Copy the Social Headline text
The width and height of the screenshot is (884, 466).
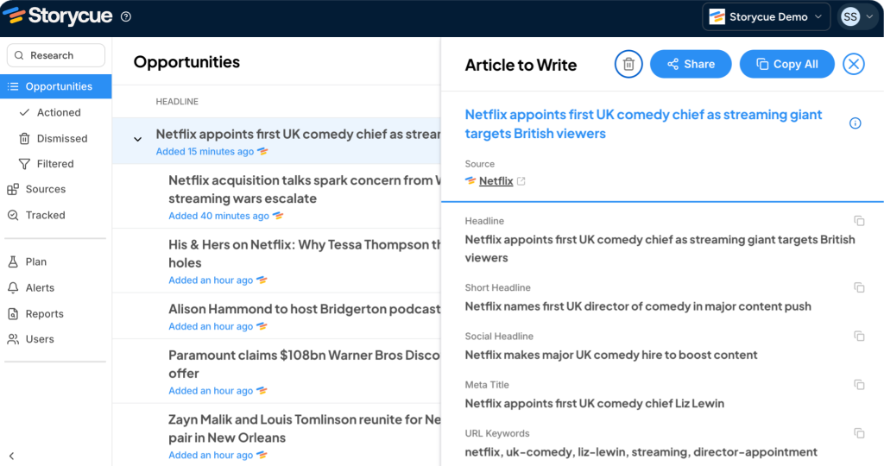point(859,336)
